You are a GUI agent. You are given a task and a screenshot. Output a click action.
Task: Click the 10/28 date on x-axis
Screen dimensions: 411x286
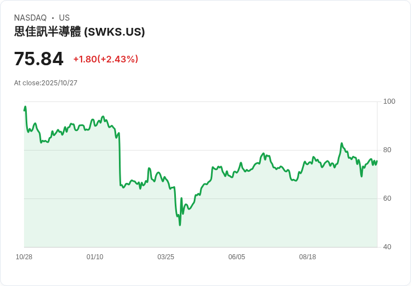[x=24, y=257]
